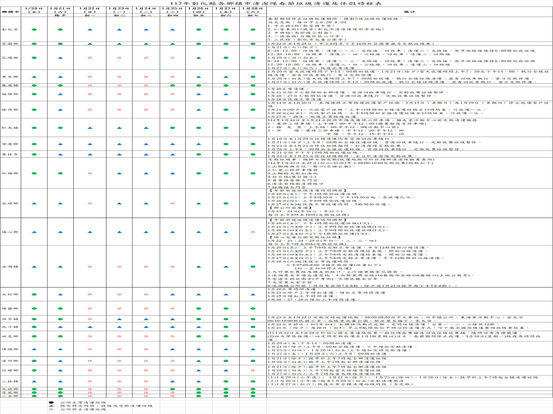Viewport: 553px width, 414px height.
Task: Click the black dot icon in the bottom legend
Action: coord(52,402)
